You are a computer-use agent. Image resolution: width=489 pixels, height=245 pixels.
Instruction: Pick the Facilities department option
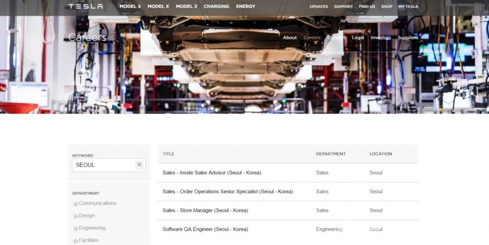tap(76, 241)
